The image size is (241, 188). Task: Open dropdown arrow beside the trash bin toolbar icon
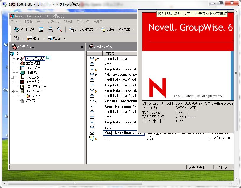tap(23, 38)
